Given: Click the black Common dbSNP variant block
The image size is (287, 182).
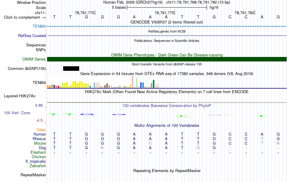Looking at the screenshot, I should [x=71, y=68].
